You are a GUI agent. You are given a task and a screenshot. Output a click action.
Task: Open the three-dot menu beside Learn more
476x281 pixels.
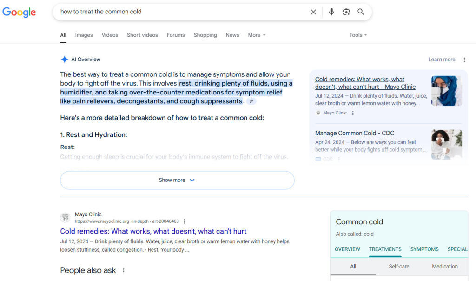tap(464, 59)
